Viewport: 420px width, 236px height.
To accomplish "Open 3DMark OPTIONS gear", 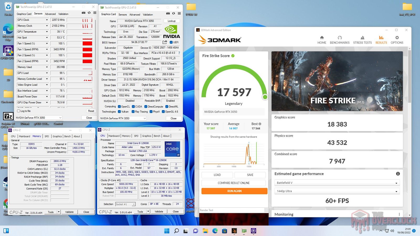I will click(397, 40).
